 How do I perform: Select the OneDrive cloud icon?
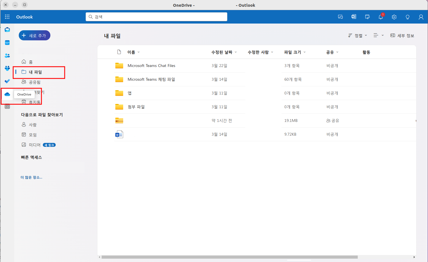point(7,94)
